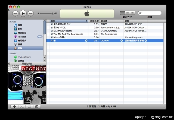Hide the artwork viewer button

[37, 107]
